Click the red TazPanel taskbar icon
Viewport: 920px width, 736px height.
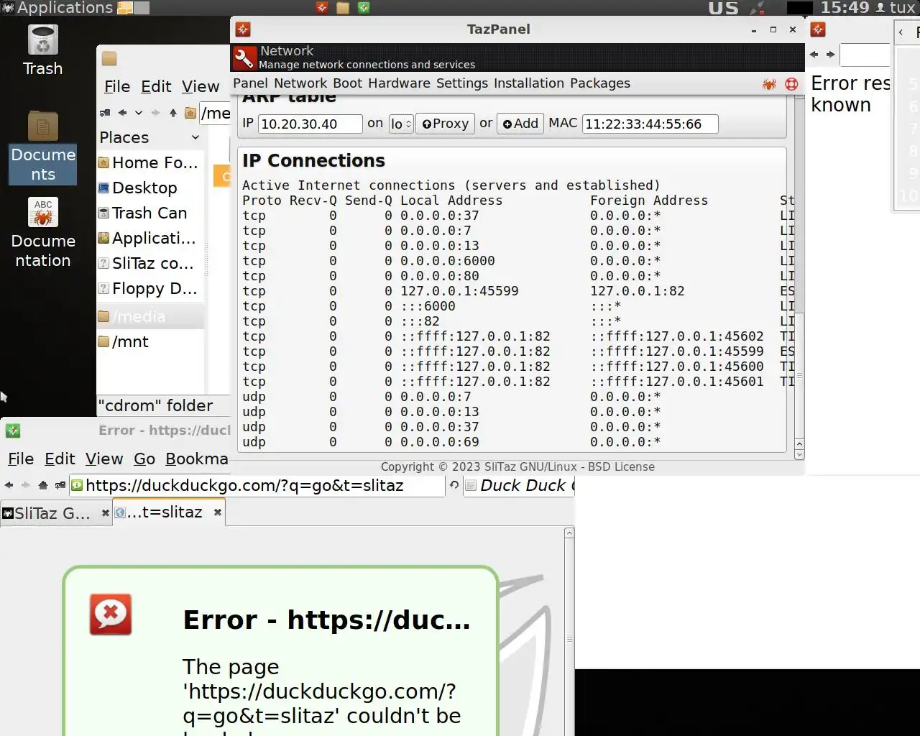[322, 8]
